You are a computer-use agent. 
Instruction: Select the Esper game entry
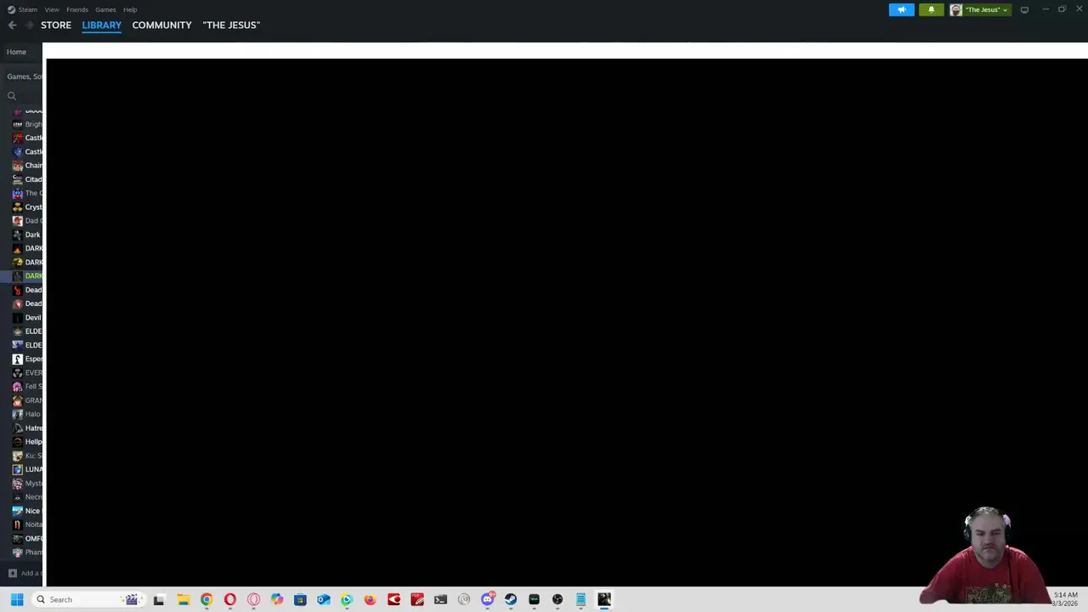point(27,359)
